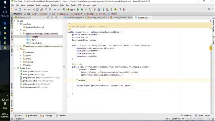Viewport: 215px width, 121px height.
Task: Click the Cut scissors icon
Action: tap(34, 9)
